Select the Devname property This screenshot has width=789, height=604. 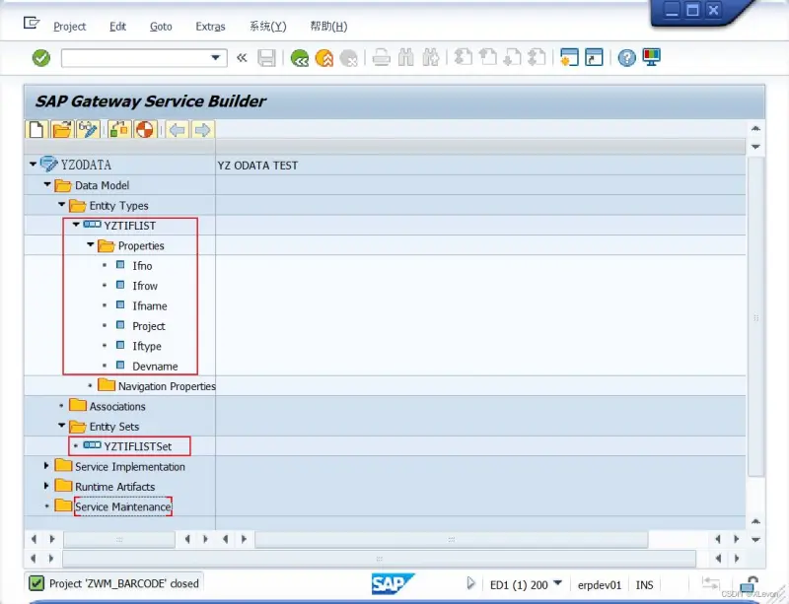click(x=155, y=367)
